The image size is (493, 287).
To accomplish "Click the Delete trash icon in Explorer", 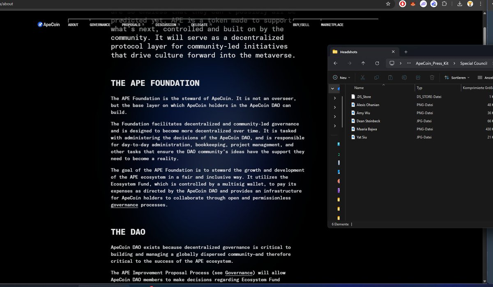I will tap(432, 77).
